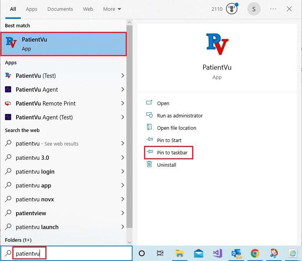The width and height of the screenshot is (302, 261).
Task: Expand the 'patientvu - See web results' arrow
Action: [x=123, y=143]
